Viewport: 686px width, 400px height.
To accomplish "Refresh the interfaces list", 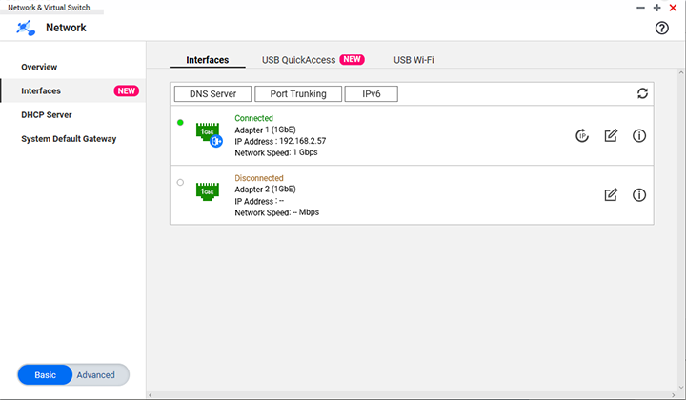I will (x=643, y=93).
